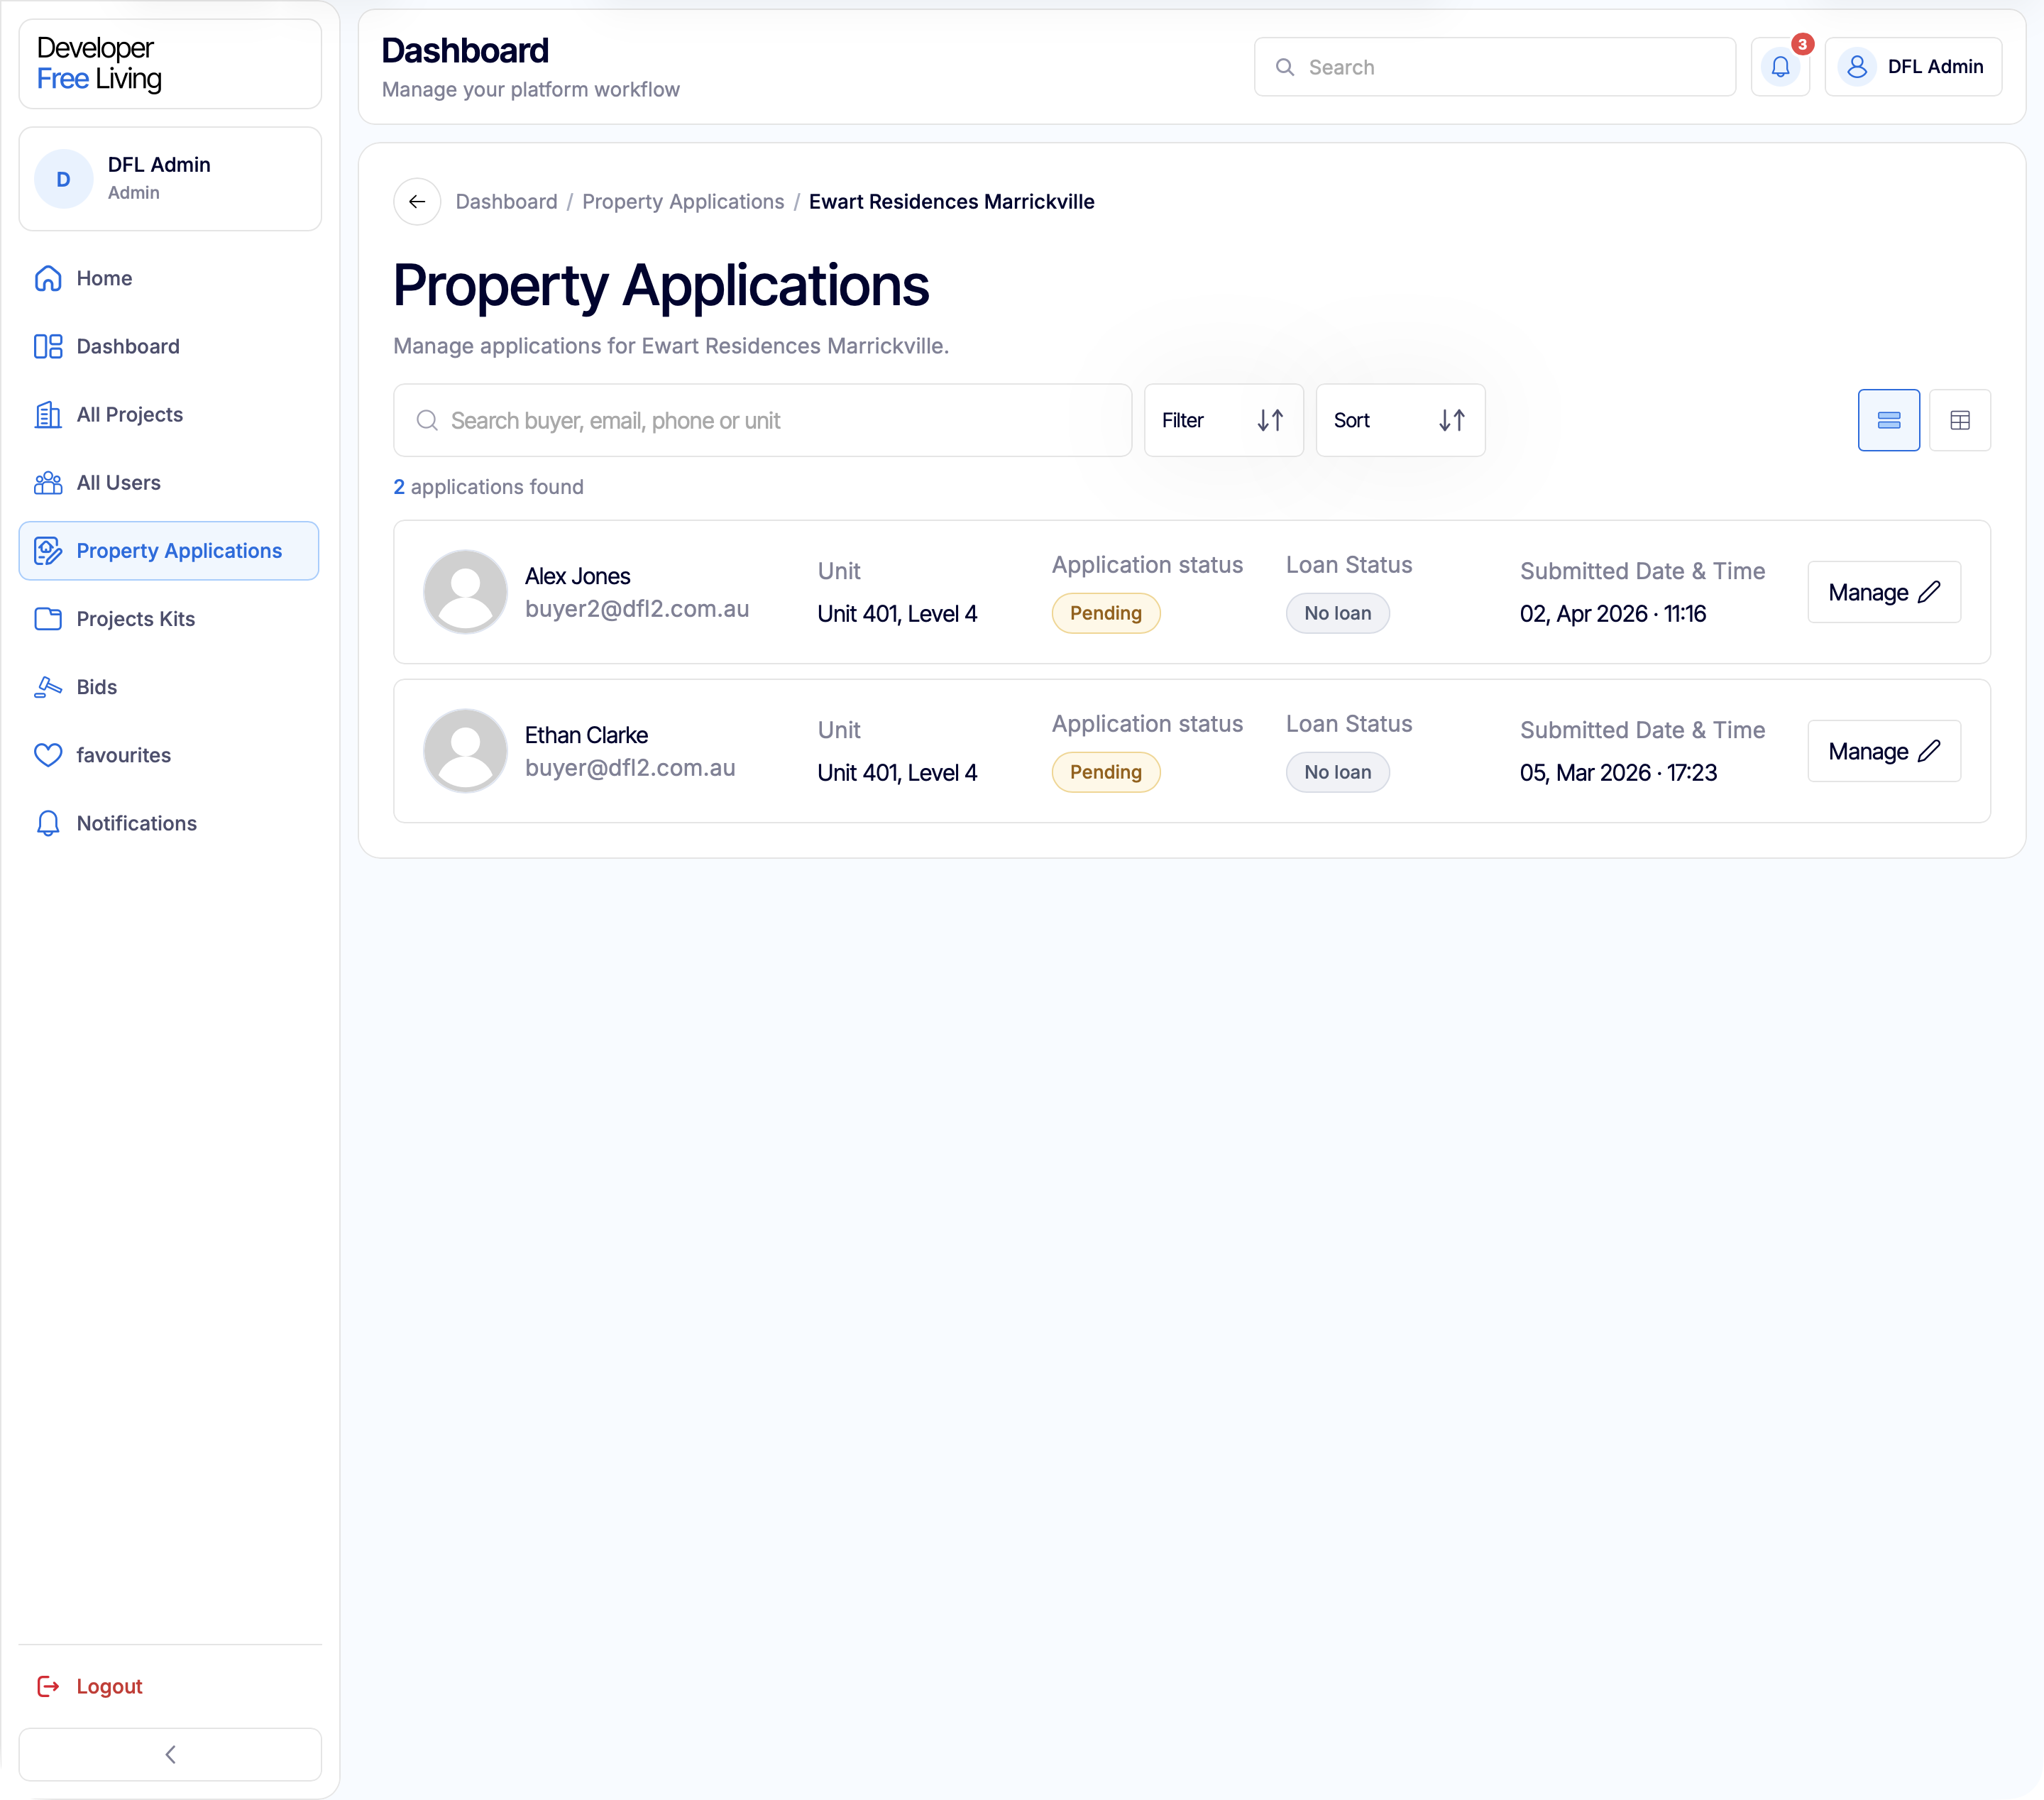This screenshot has width=2044, height=1800.
Task: Click the Dashboard grid icon in sidebar
Action: coord(48,346)
